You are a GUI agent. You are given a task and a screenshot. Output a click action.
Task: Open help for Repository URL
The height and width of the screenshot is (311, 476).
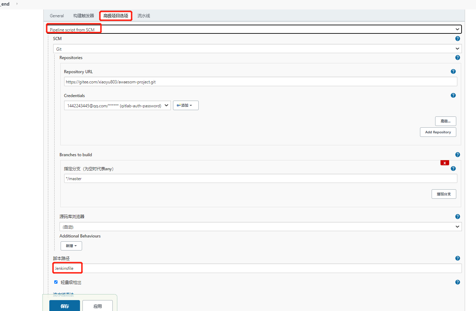coord(453,71)
